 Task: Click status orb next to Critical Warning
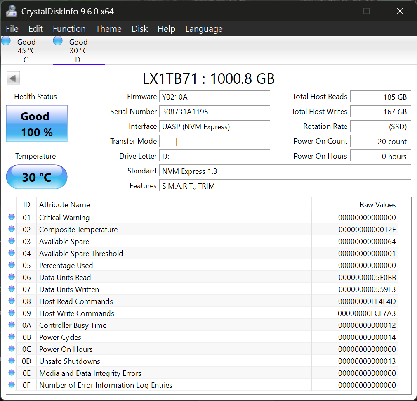12,217
